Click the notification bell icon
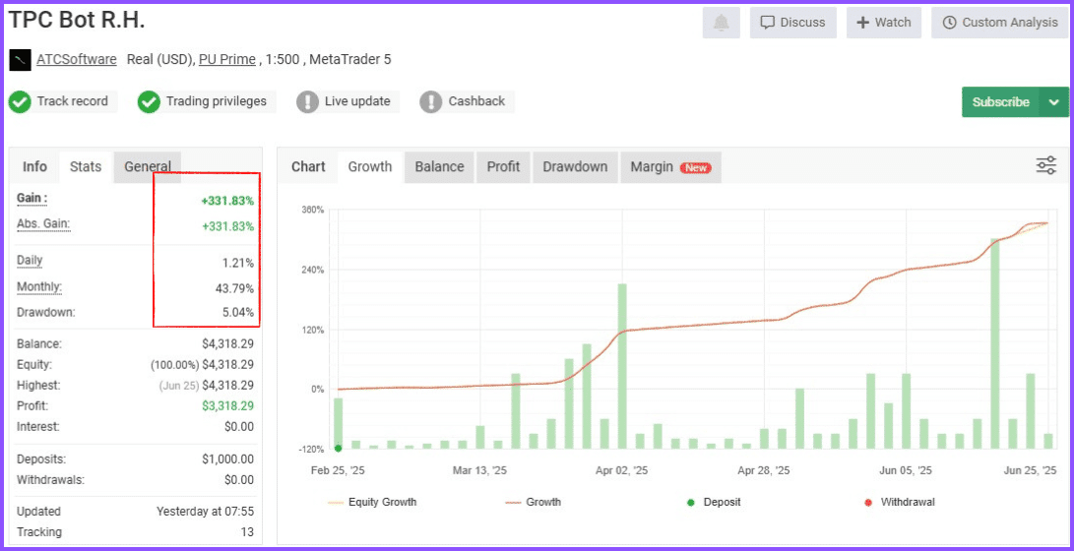The image size is (1074, 551). [722, 23]
